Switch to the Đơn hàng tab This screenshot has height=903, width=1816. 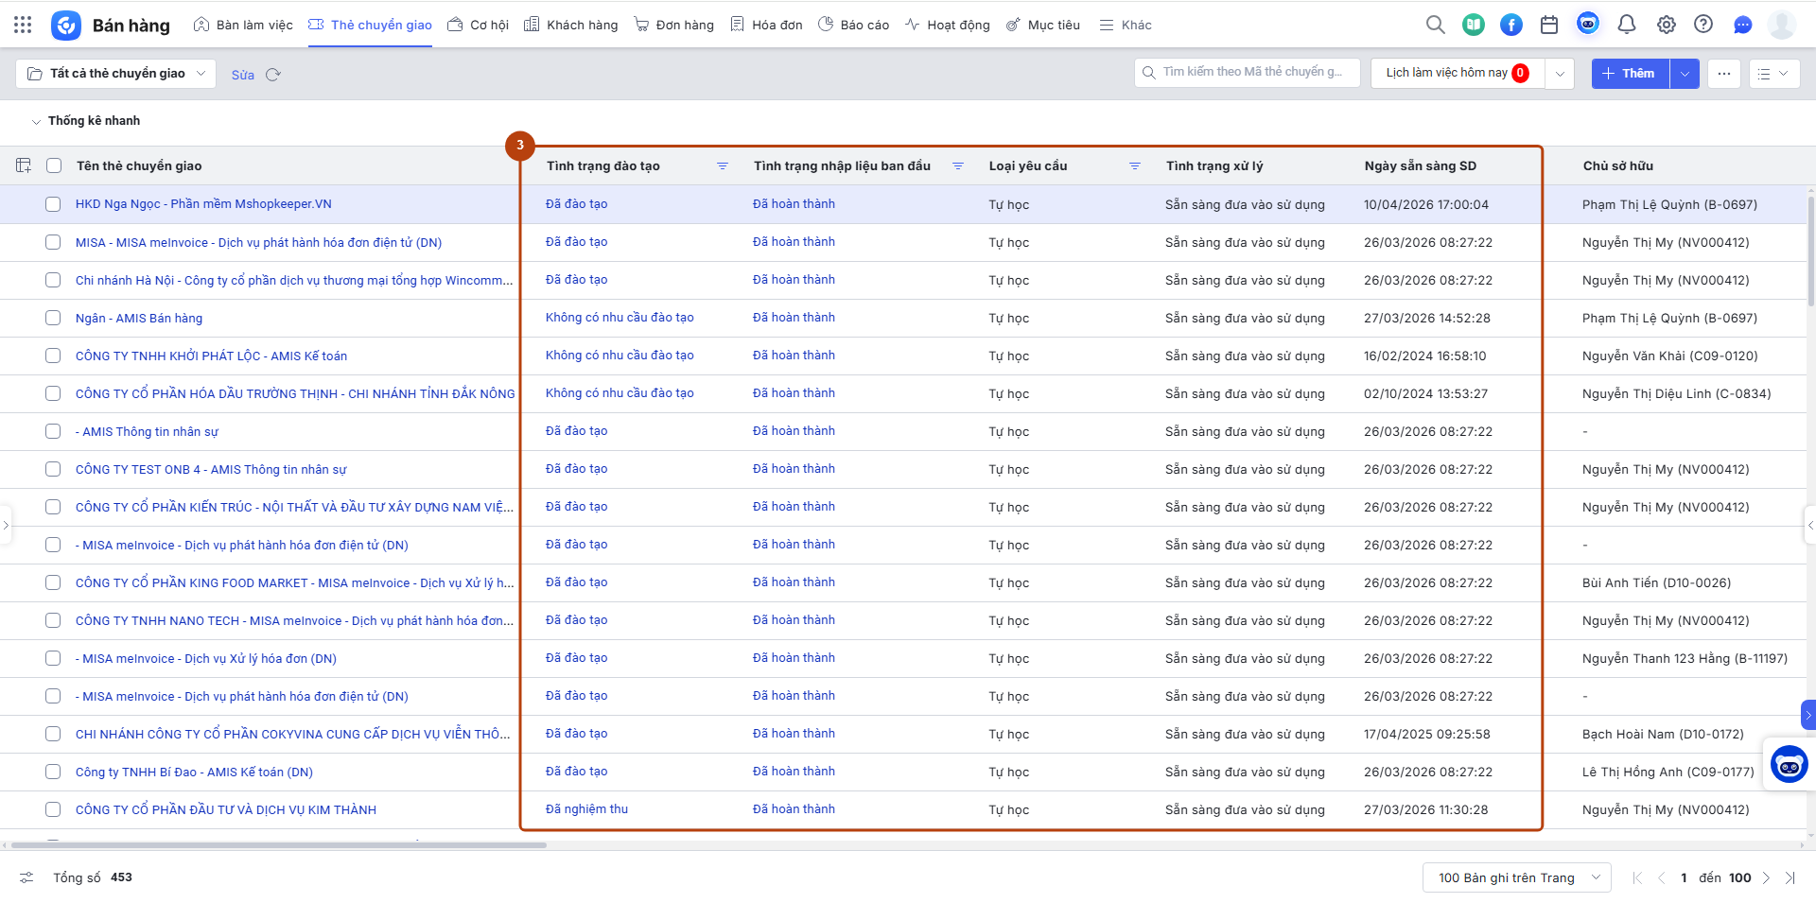point(673,25)
